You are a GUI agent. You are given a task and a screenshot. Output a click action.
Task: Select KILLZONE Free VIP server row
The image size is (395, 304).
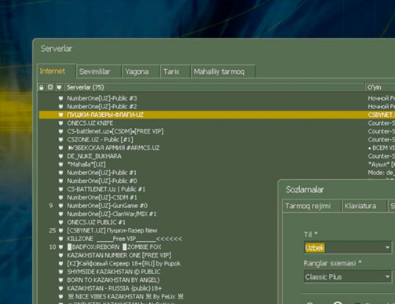125,239
